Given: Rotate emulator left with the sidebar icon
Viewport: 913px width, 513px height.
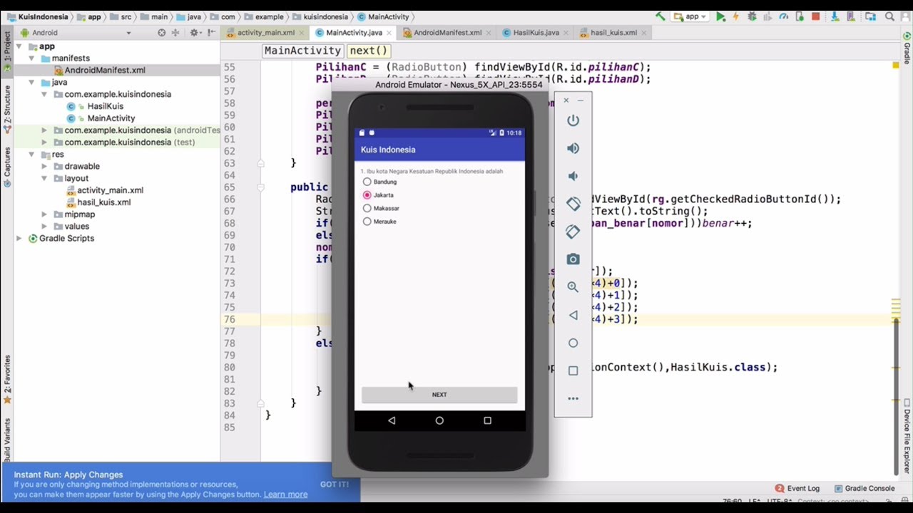Looking at the screenshot, I should 573,204.
